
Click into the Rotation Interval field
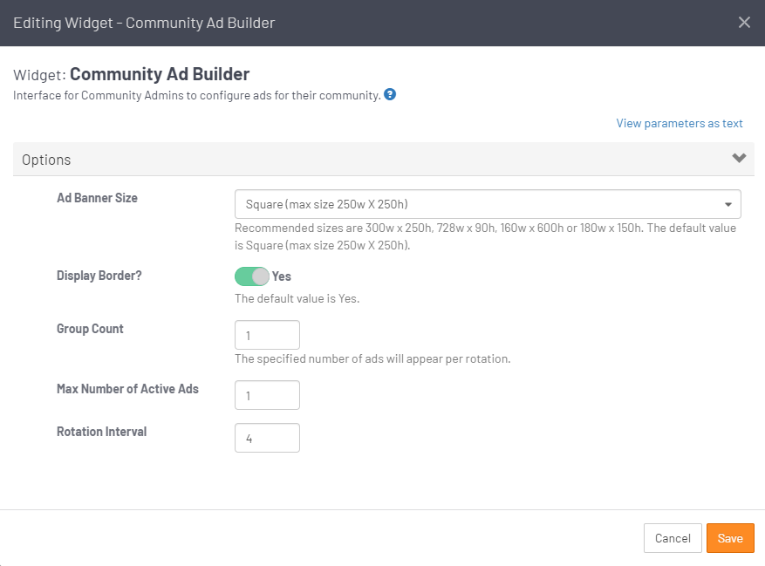click(267, 438)
